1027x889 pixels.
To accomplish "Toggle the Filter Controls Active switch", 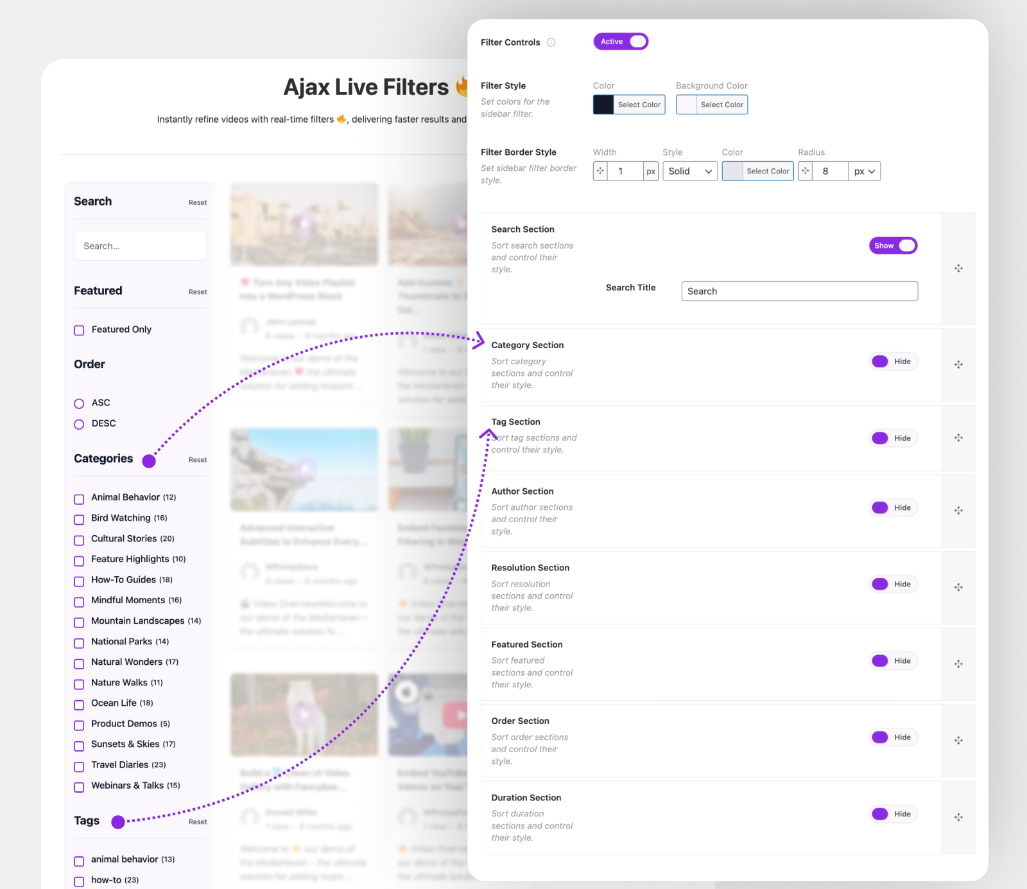I will (621, 42).
